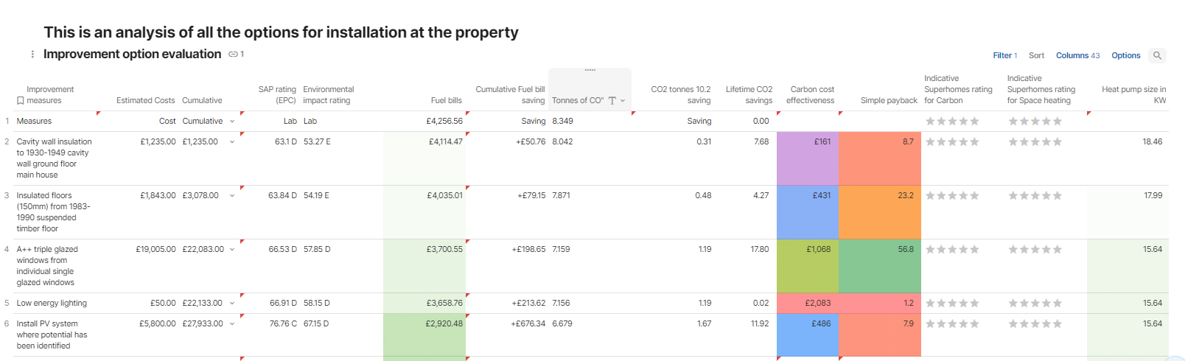The width and height of the screenshot is (1185, 361).
Task: Click the text type icon in Tonnes of CO2 header
Action: 612,101
